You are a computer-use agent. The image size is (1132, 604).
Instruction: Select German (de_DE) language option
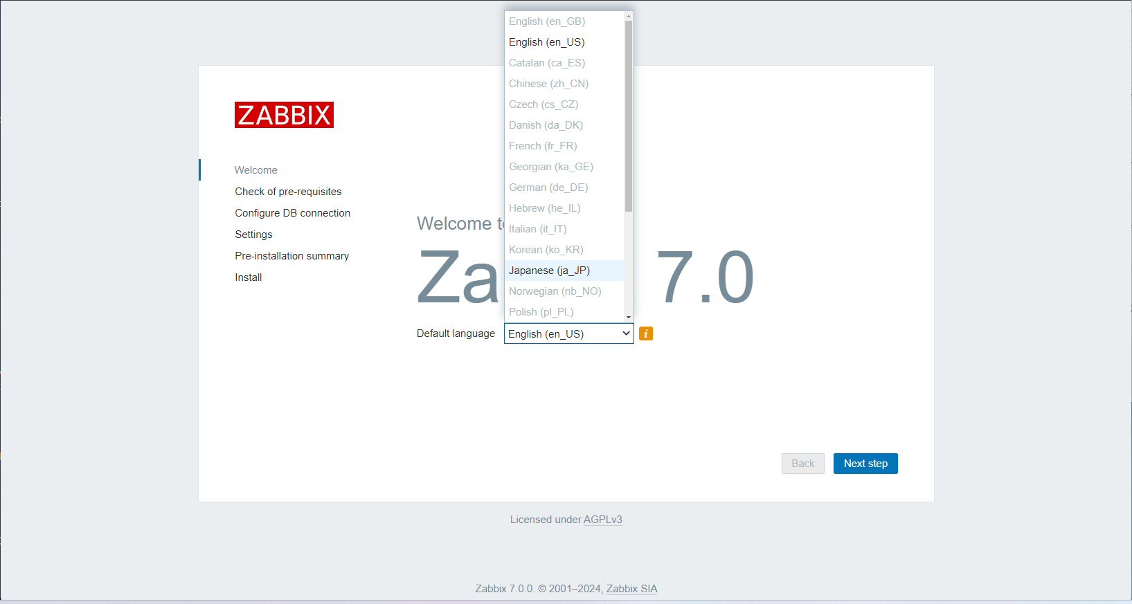[x=548, y=187]
